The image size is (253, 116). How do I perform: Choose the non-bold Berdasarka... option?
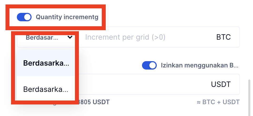click(46, 89)
